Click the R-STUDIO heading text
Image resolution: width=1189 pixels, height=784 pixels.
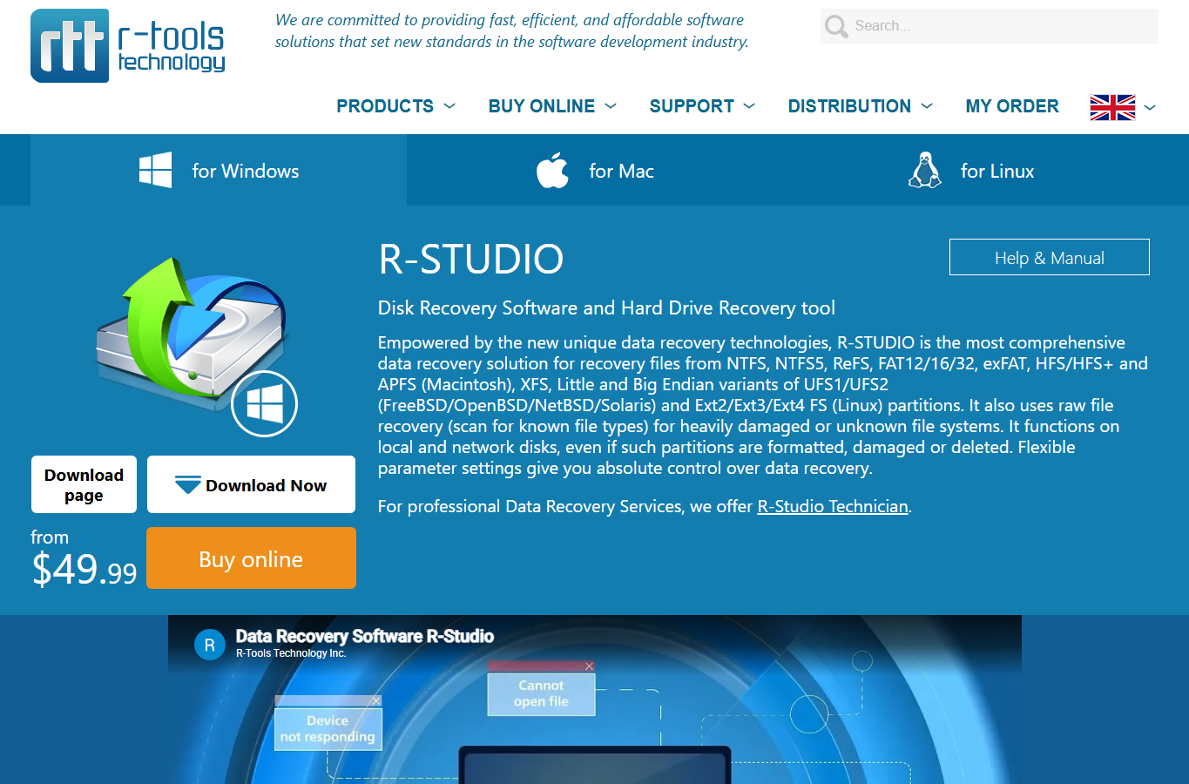pyautogui.click(x=471, y=259)
